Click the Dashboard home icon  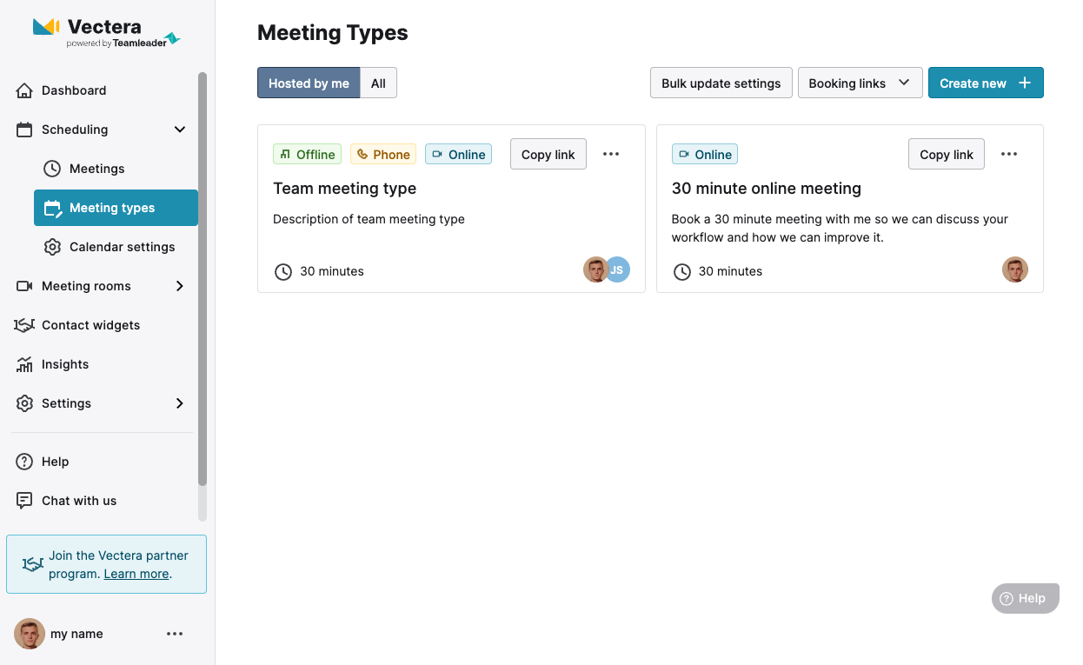(24, 90)
